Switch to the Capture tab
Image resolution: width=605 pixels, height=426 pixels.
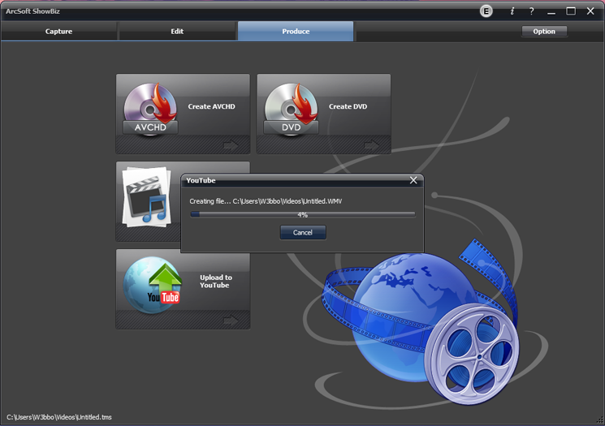pyautogui.click(x=58, y=31)
